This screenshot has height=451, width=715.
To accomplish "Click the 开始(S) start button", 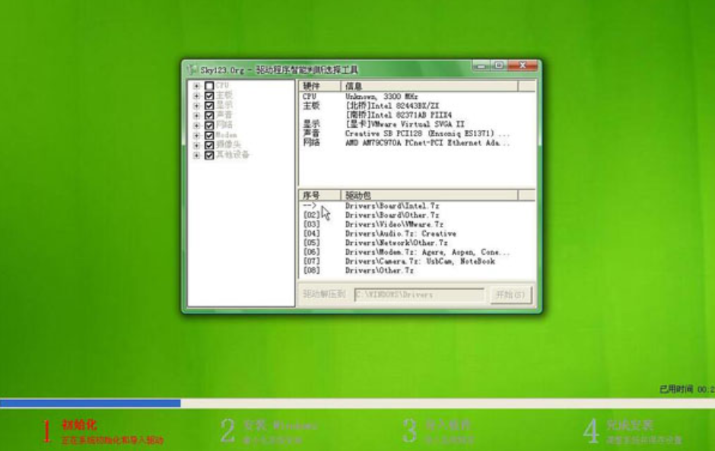I will click(x=512, y=294).
